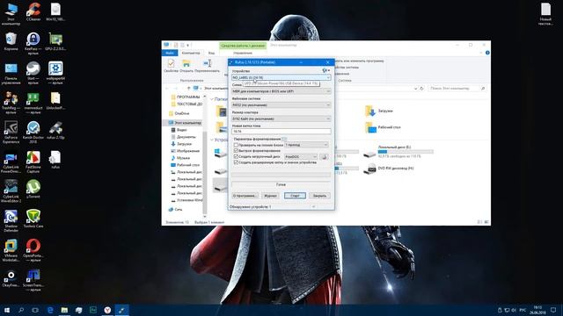This screenshot has width=563, height=316.
Task: Click the new volume label input field
Action: coord(281,132)
